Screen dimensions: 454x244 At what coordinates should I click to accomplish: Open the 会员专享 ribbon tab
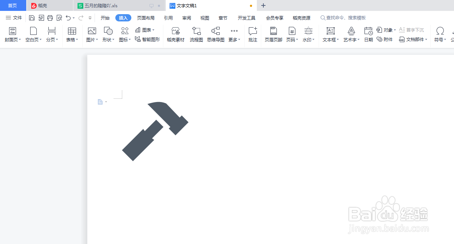275,18
